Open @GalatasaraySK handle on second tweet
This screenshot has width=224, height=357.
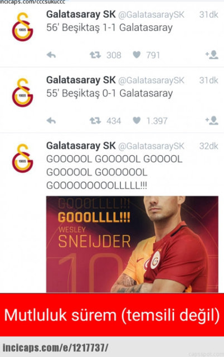(151, 80)
